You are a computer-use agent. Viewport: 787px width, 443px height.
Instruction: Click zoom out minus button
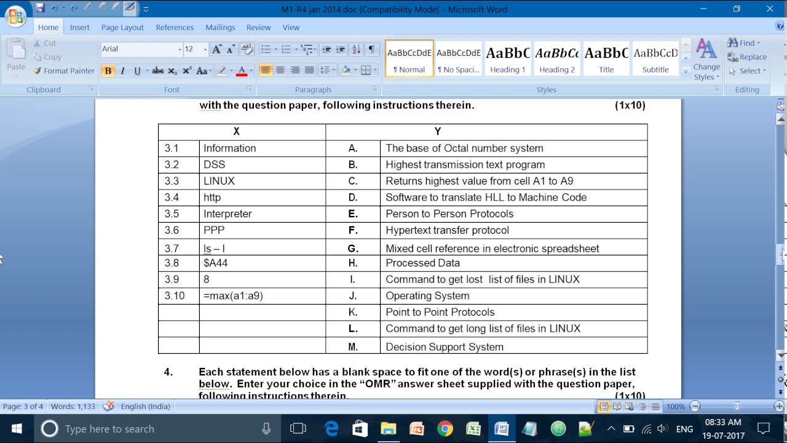pos(695,407)
